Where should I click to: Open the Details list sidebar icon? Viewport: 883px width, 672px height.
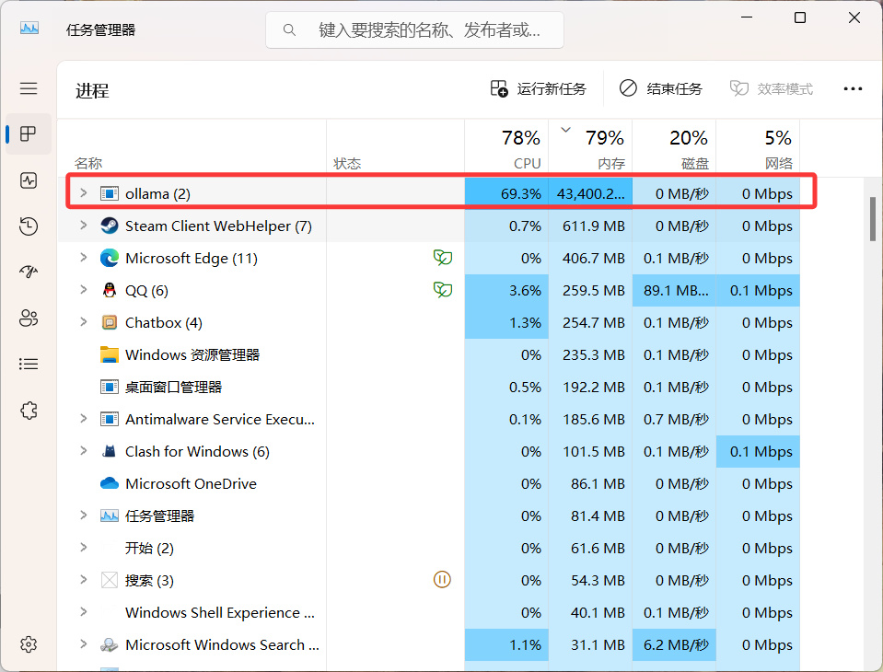tap(29, 365)
